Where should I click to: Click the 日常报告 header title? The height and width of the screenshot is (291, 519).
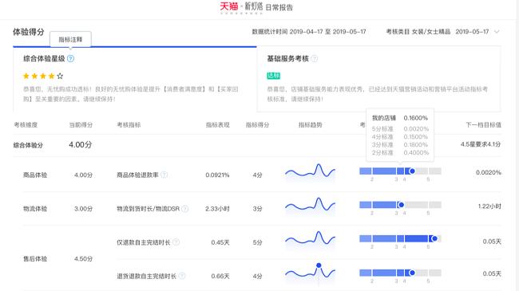[279, 8]
